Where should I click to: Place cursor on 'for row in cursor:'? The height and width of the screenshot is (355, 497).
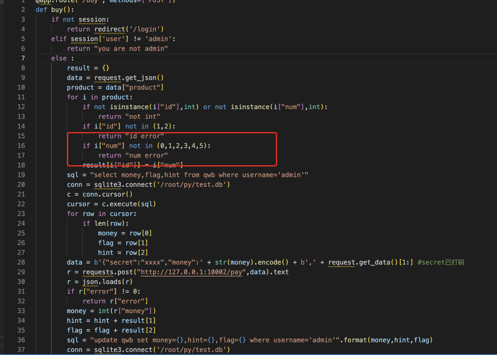click(x=102, y=214)
